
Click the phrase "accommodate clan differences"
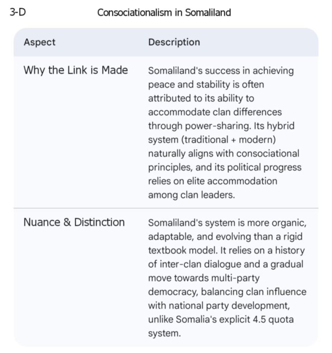click(215, 112)
